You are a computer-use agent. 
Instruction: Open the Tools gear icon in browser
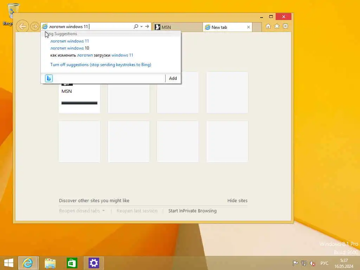pyautogui.click(x=285, y=26)
